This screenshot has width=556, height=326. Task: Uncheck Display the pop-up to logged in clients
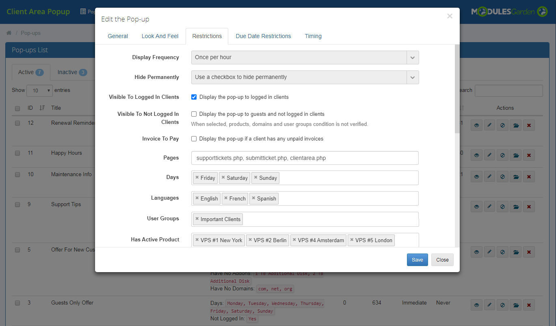(x=194, y=97)
